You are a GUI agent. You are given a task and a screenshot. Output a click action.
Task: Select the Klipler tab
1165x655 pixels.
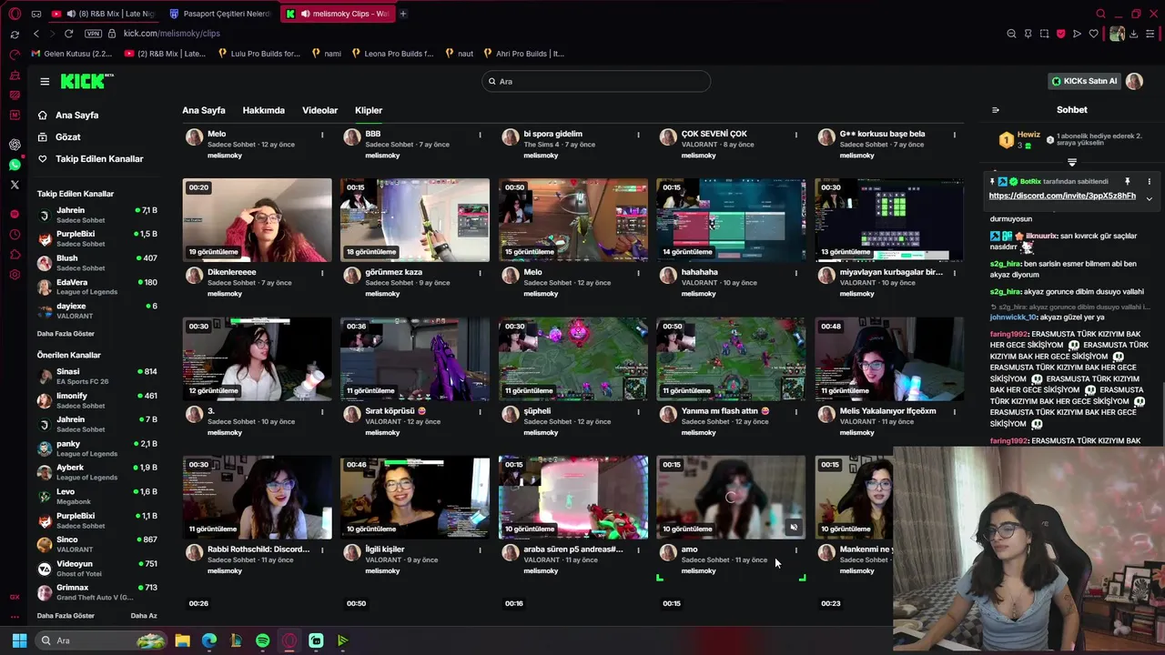pos(369,110)
